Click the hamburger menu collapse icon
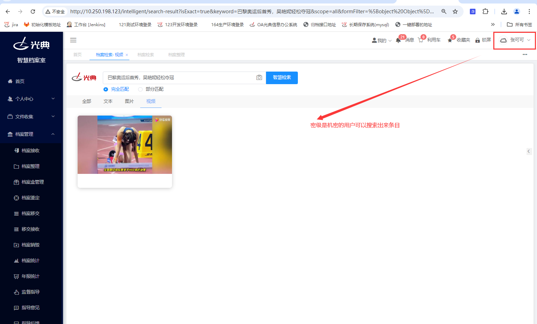537x324 pixels. 73,40
